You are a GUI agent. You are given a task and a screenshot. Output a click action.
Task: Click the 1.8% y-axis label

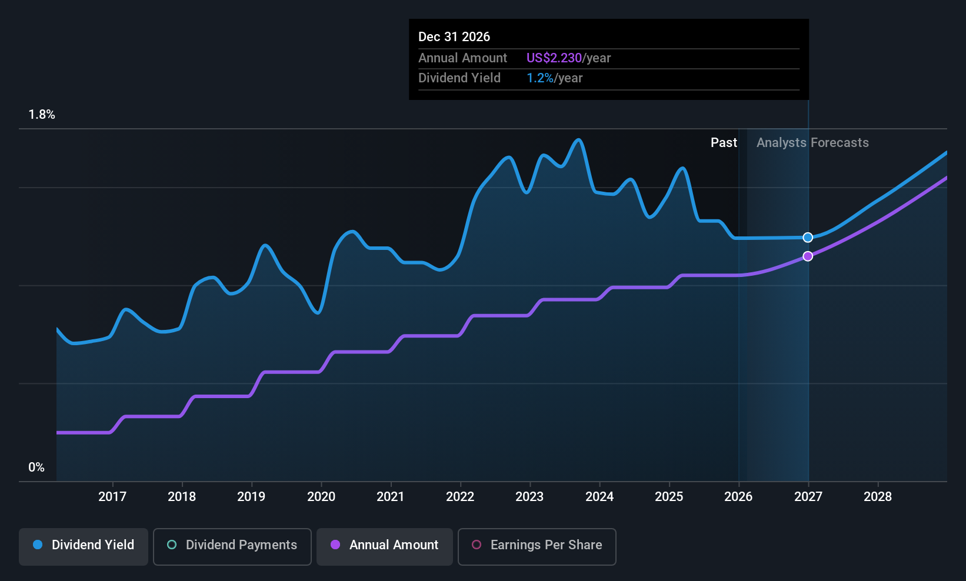click(x=42, y=115)
